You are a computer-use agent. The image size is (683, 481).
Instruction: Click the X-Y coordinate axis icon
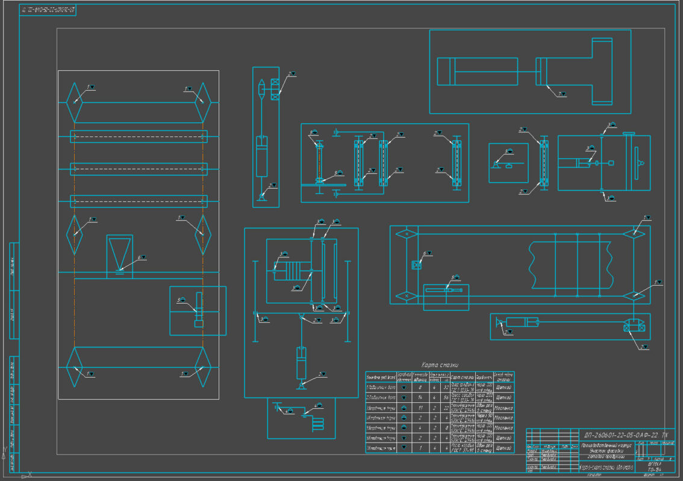pyautogui.click(x=16, y=462)
